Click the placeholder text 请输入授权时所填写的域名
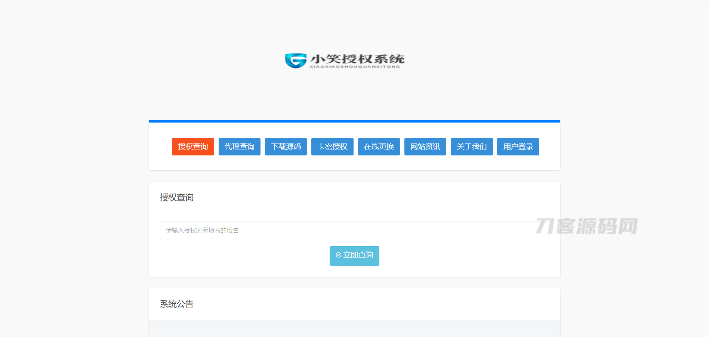The height and width of the screenshot is (337, 709). [x=202, y=230]
